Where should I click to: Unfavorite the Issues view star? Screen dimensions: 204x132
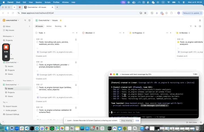pyautogui.click(x=61, y=20)
